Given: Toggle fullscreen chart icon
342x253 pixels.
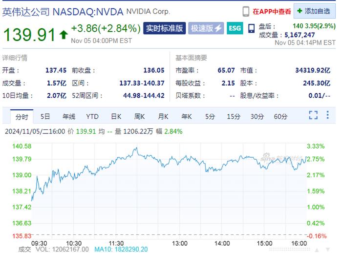Looking at the screenshot, I should pos(313,115).
